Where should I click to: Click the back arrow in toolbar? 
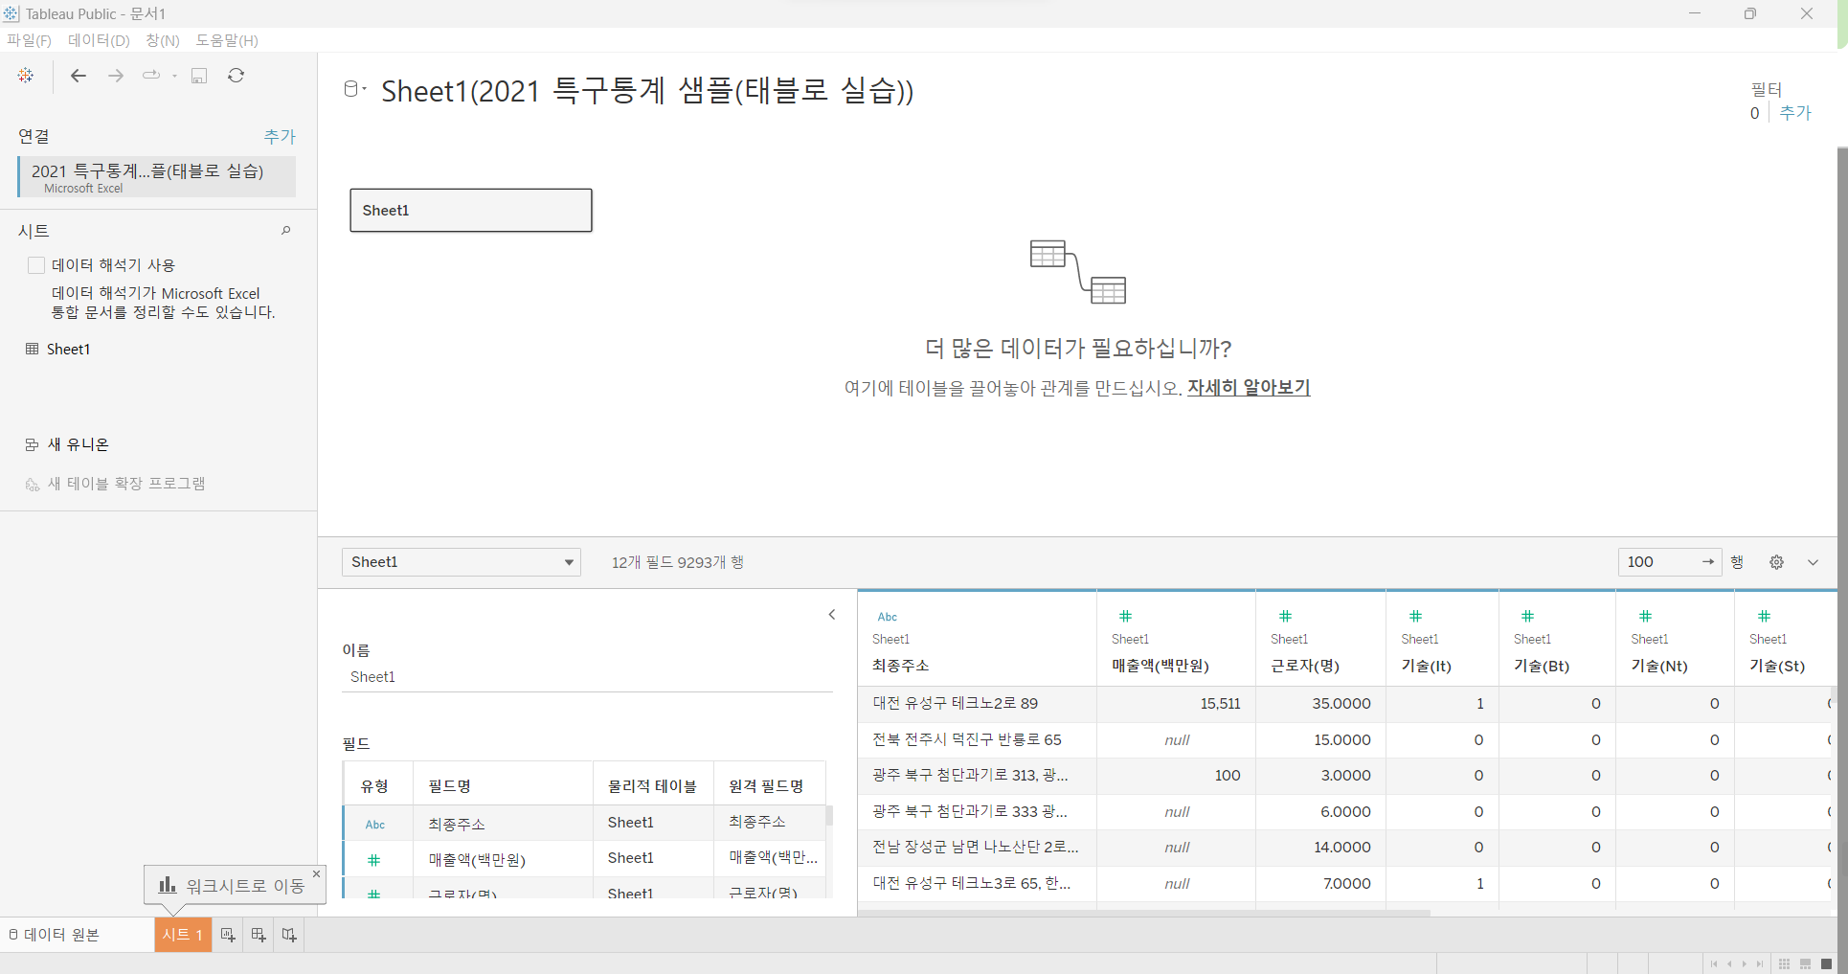pos(79,76)
